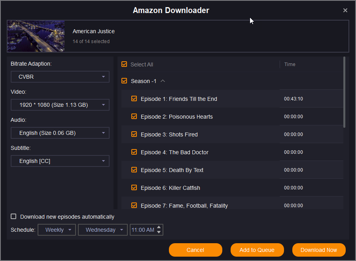This screenshot has height=261, width=356.
Task: Open the Video resolution 1920 * 1080 dropdown
Action: point(60,105)
